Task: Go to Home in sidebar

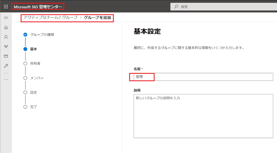Action: 6,28
